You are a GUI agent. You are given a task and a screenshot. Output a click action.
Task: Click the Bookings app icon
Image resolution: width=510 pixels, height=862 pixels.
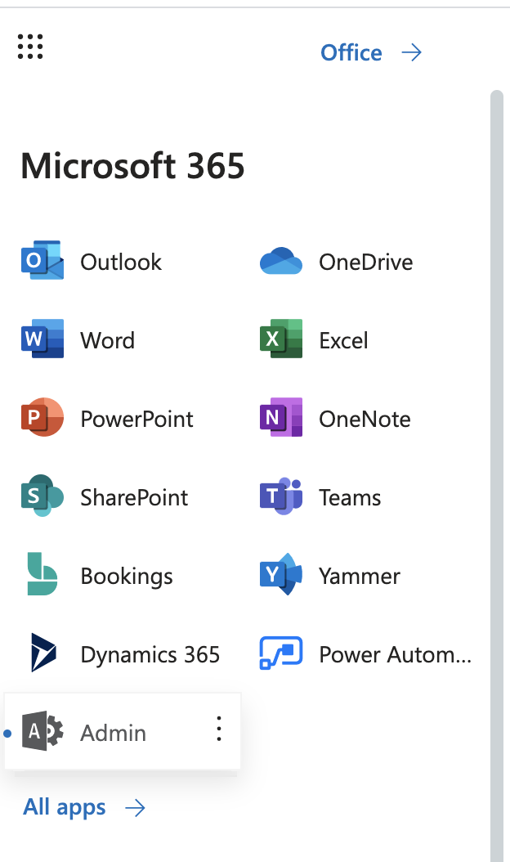tap(42, 576)
